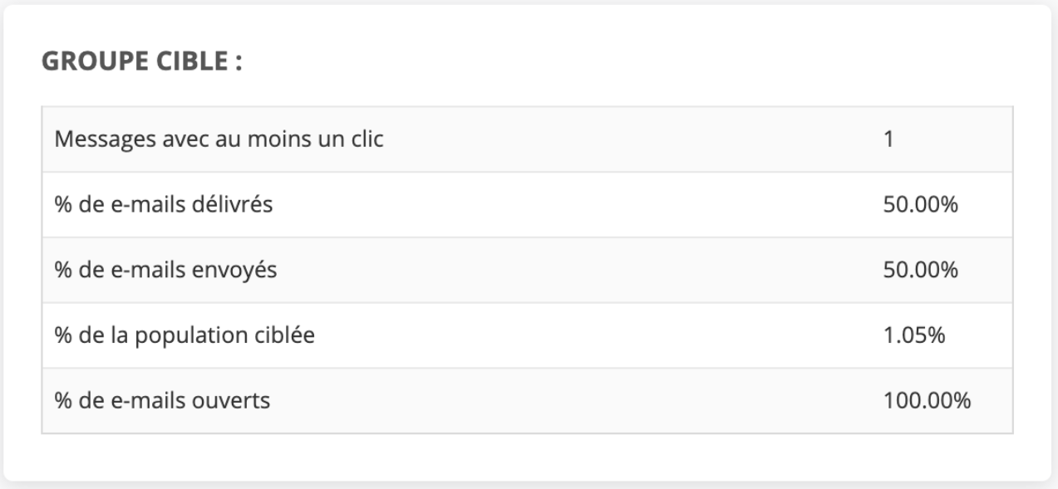
Task: Select the 'Messages avec au moins un clic' label
Action: [x=219, y=139]
